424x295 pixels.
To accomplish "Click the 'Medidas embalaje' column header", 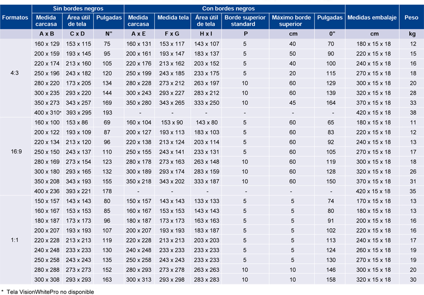I will click(x=372, y=17).
